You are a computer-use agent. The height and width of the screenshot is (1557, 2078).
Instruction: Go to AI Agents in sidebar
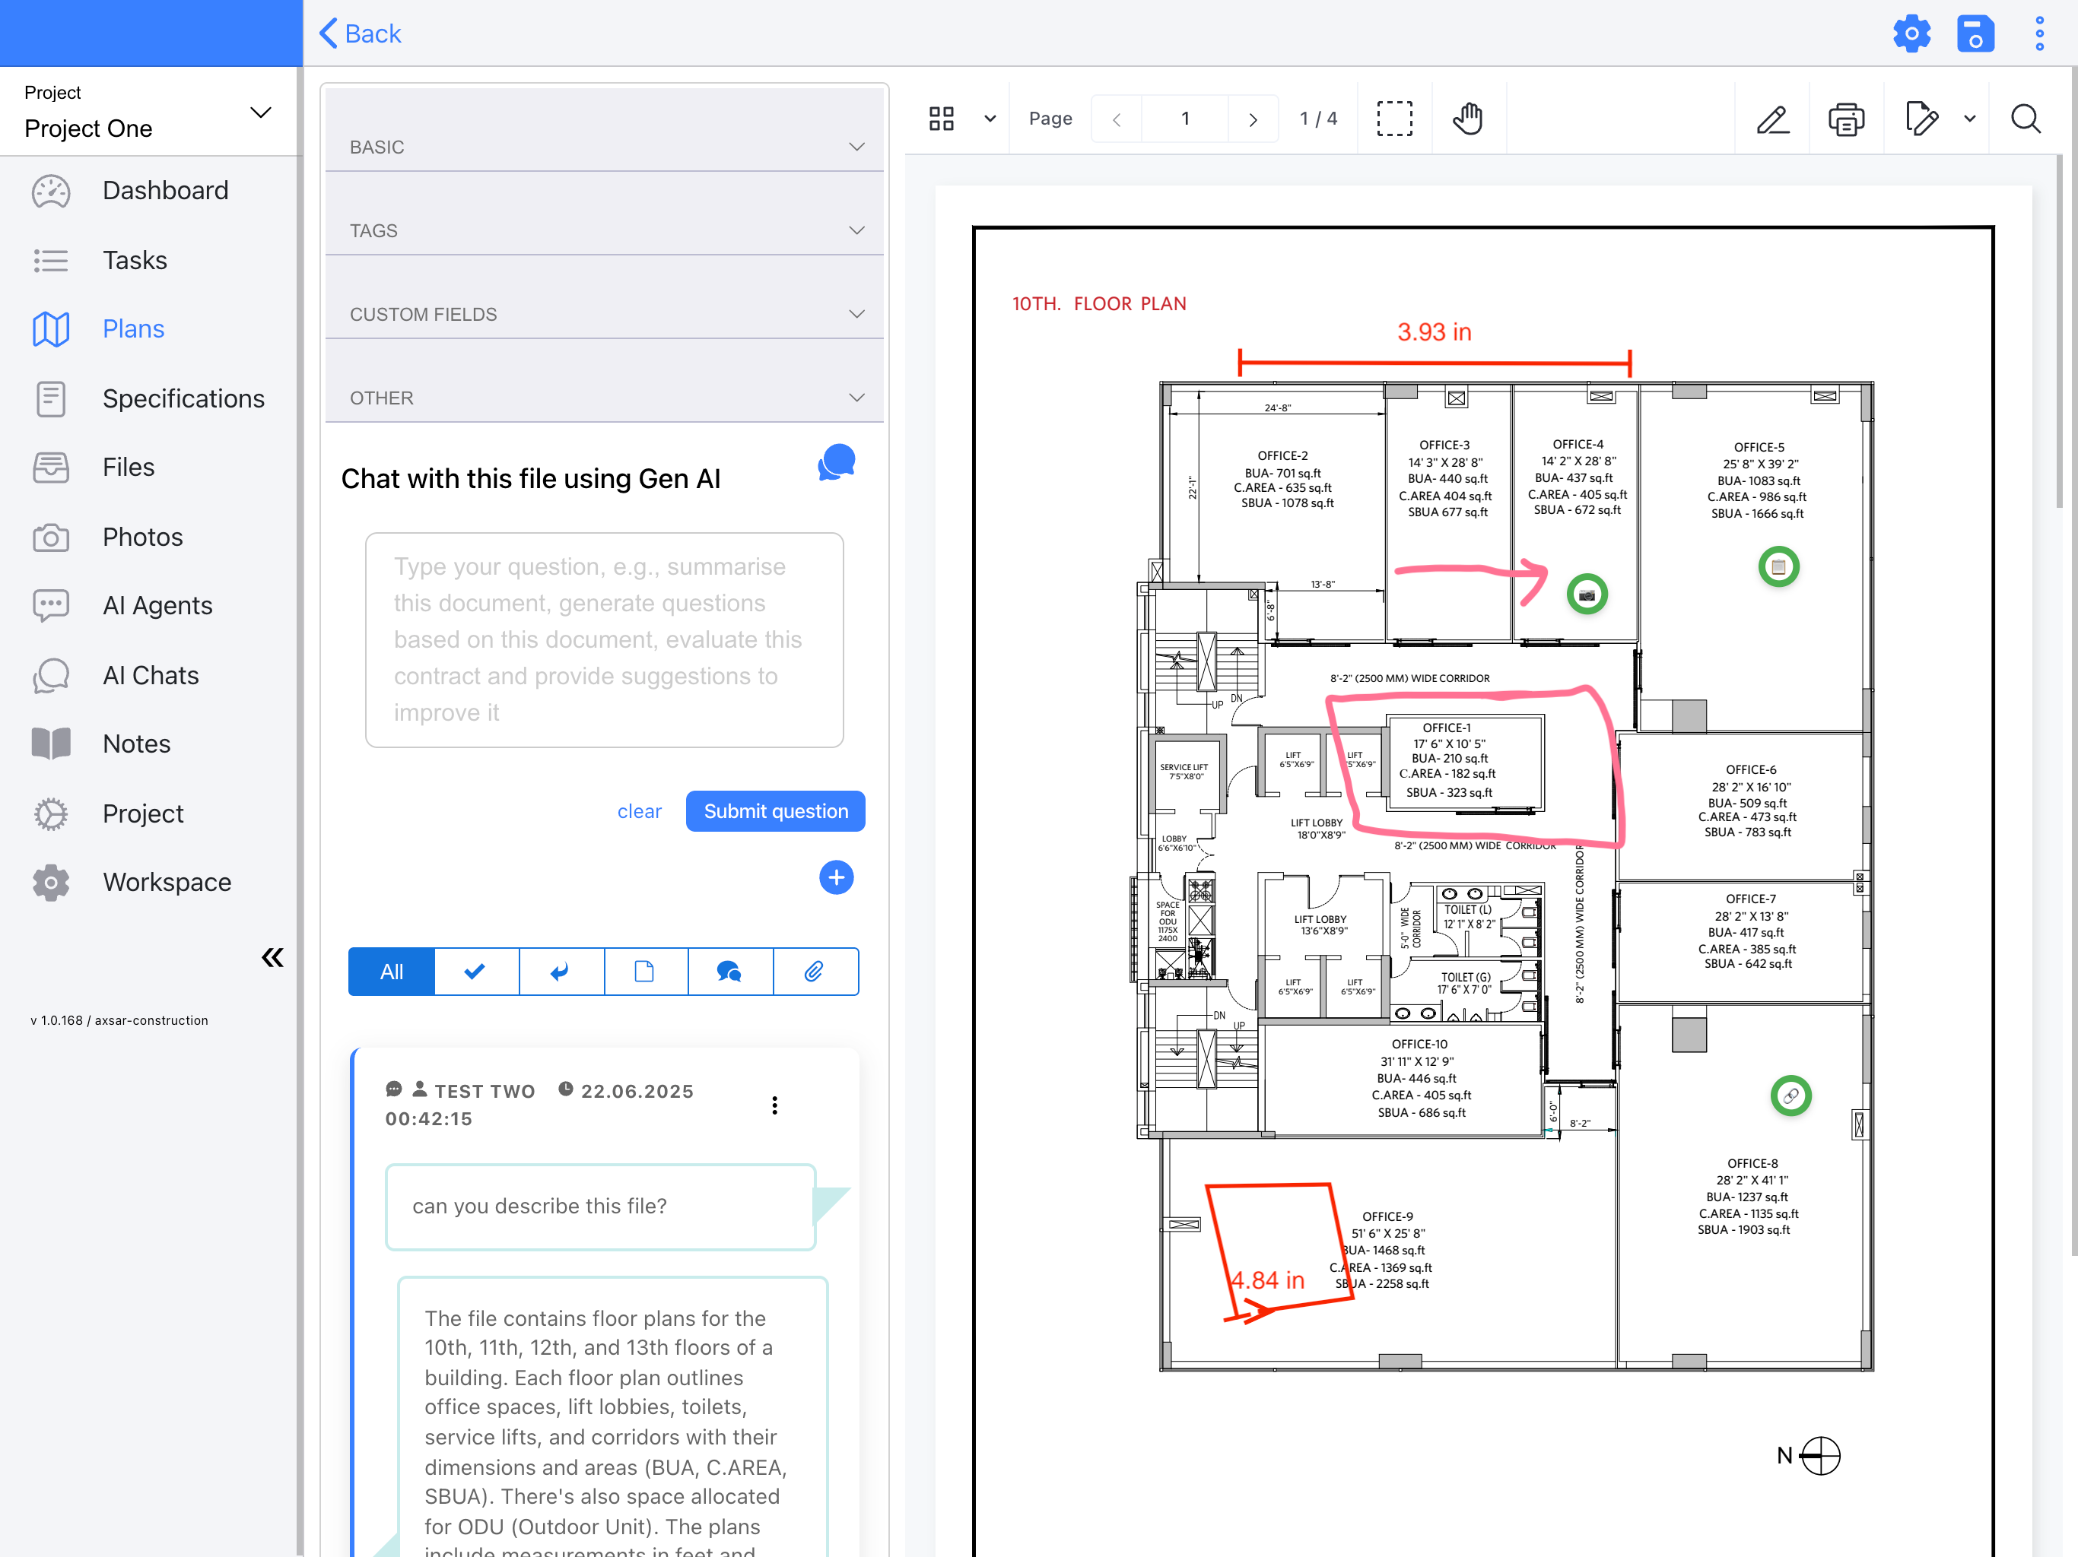point(157,606)
